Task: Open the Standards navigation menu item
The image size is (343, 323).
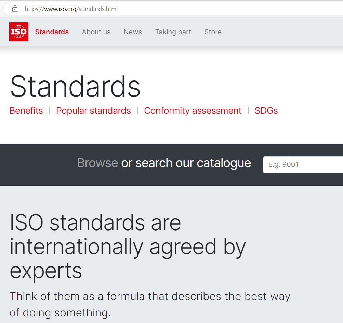Action: pyautogui.click(x=52, y=32)
